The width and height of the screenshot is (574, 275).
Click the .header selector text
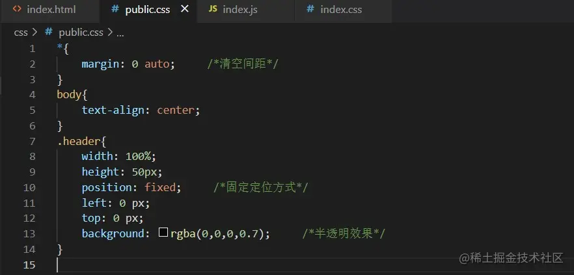pos(81,141)
